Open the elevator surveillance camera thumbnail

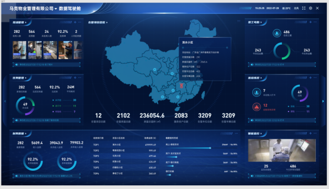click(x=282, y=150)
